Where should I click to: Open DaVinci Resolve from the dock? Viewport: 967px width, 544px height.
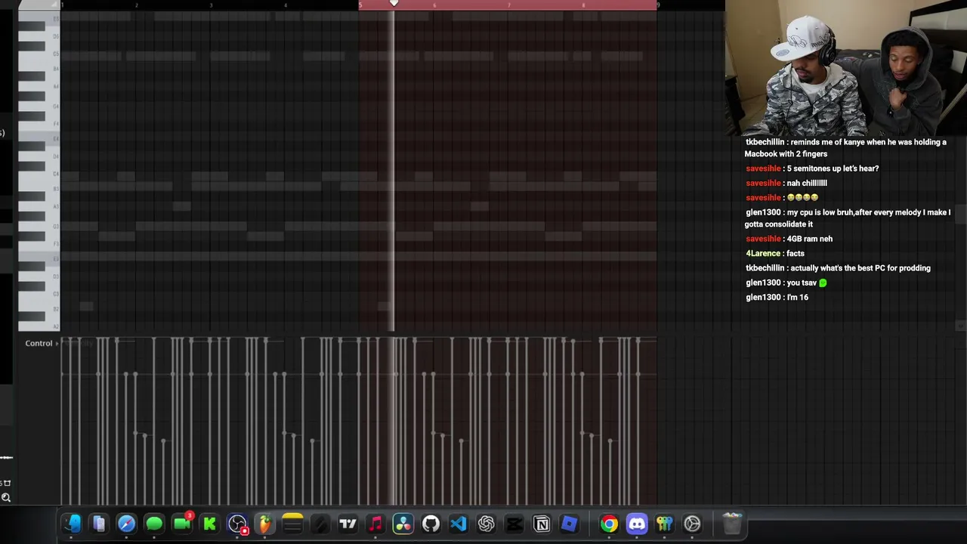coord(403,524)
